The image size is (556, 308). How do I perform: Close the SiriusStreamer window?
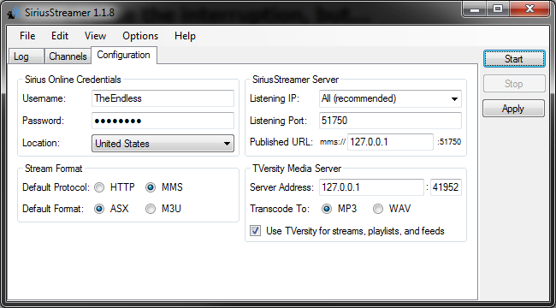coord(529,9)
